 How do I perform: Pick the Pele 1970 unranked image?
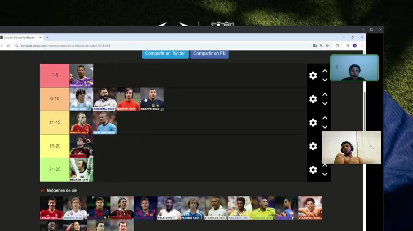pyautogui.click(x=169, y=208)
